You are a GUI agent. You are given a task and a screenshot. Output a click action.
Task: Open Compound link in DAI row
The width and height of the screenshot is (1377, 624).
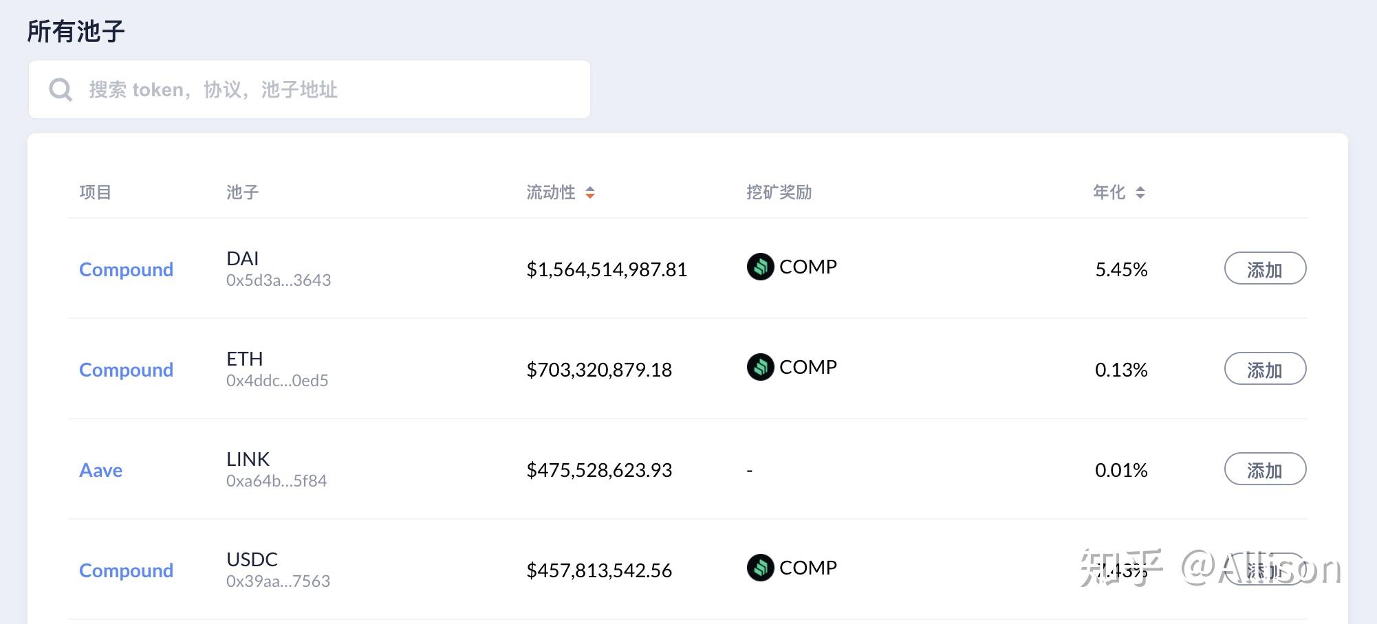tap(126, 269)
